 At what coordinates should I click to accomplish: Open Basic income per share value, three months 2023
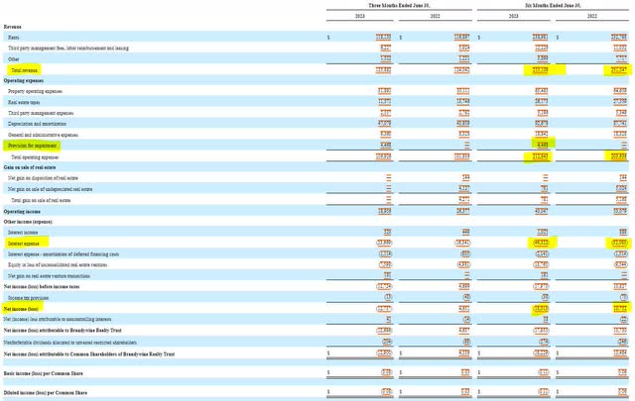pyautogui.click(x=387, y=372)
